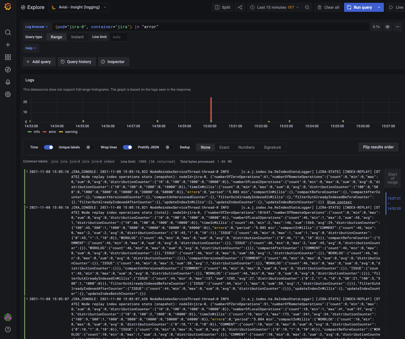Image resolution: width=405 pixels, height=339 pixels.
Task: Open the sidebar Search icon
Action: coord(8,32)
